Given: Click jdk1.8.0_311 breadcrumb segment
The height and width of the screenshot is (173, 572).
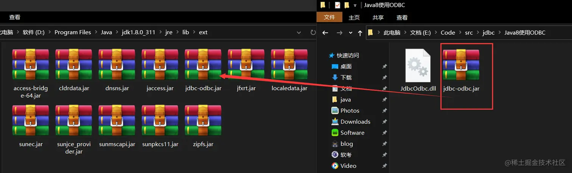Looking at the screenshot, I should click(x=138, y=32).
